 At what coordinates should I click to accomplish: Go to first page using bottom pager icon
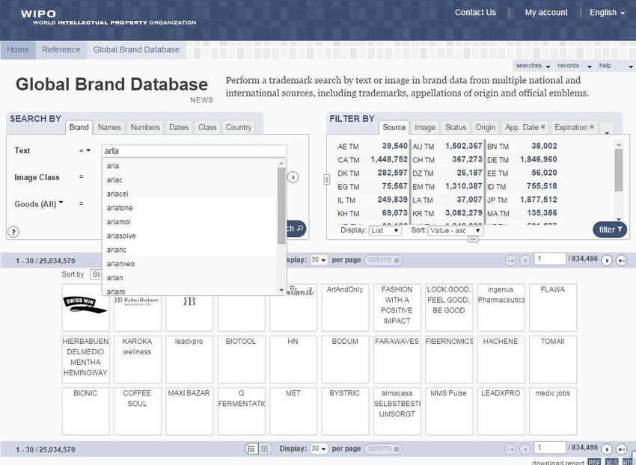tap(510, 449)
